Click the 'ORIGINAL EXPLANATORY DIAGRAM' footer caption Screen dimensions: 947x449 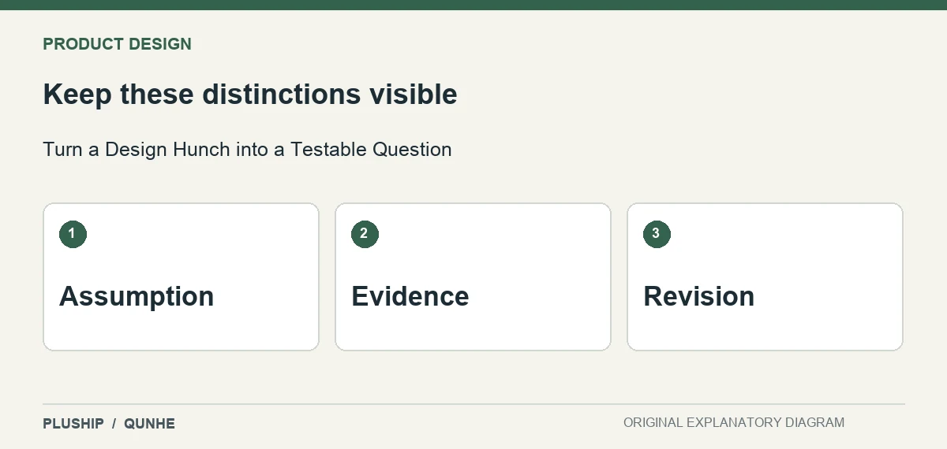click(x=734, y=423)
